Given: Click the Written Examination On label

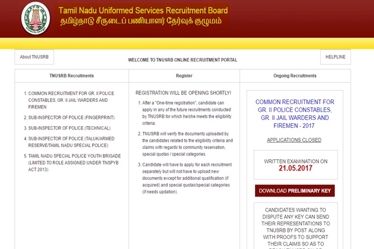Looking at the screenshot, I should [296, 161].
